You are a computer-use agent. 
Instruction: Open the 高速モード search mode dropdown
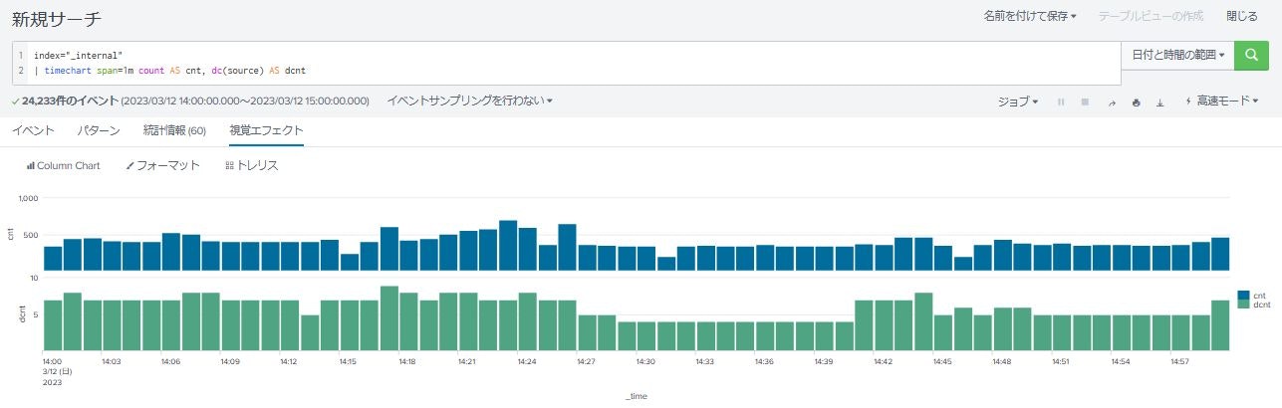click(x=1222, y=102)
